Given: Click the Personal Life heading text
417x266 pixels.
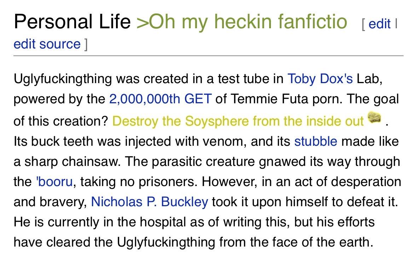Looking at the screenshot, I should [73, 21].
